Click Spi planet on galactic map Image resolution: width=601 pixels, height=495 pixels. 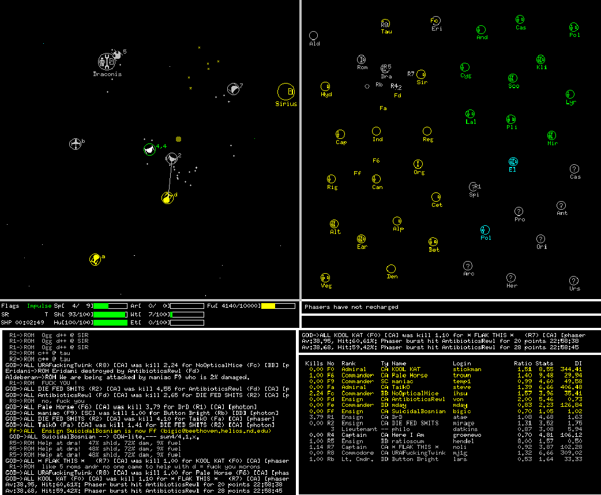[474, 187]
